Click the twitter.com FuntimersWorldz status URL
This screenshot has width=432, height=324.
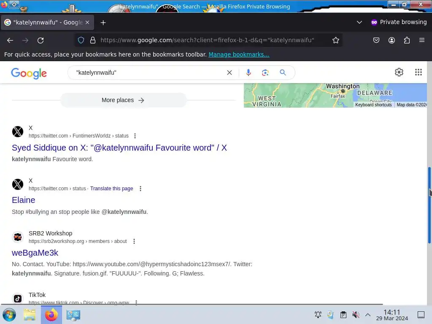click(78, 136)
